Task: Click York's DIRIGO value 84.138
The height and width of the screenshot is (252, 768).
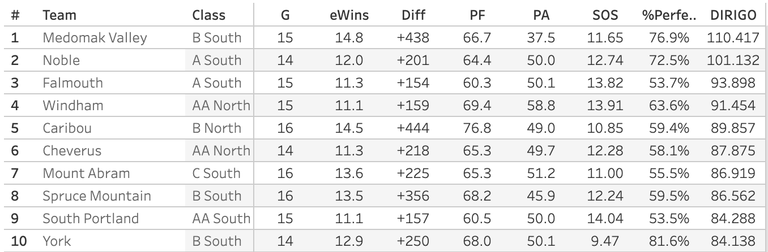Action: (733, 241)
